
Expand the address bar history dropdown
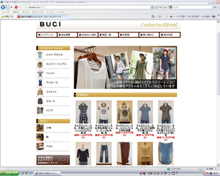click(x=152, y=7)
